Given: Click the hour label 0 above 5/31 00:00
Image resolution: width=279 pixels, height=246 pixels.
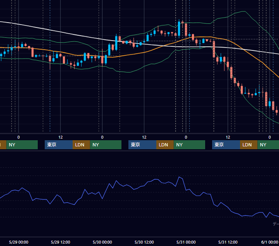Looking at the screenshot, I should [x=186, y=137].
